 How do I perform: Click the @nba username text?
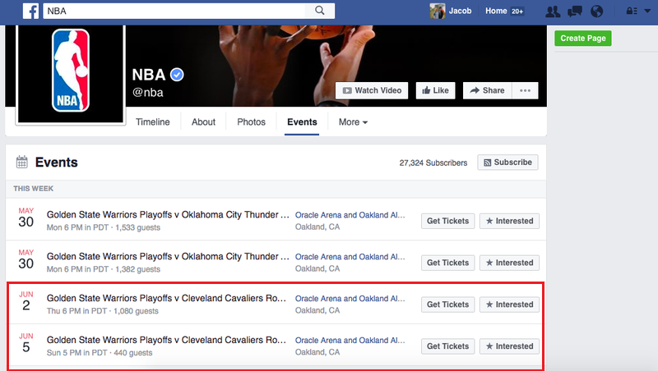pos(148,93)
